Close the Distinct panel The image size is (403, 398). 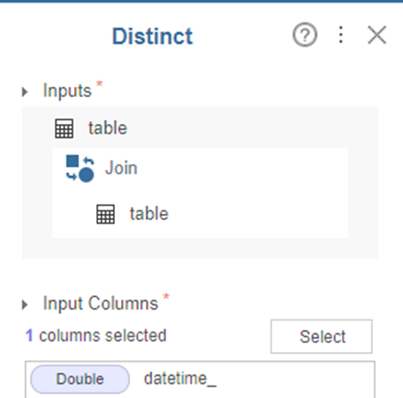pos(376,34)
